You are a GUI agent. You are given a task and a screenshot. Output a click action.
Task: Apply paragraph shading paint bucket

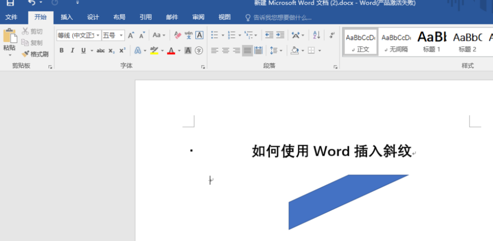pos(295,50)
